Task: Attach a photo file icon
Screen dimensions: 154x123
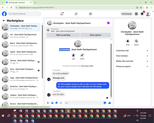Action: [x=52, y=103]
